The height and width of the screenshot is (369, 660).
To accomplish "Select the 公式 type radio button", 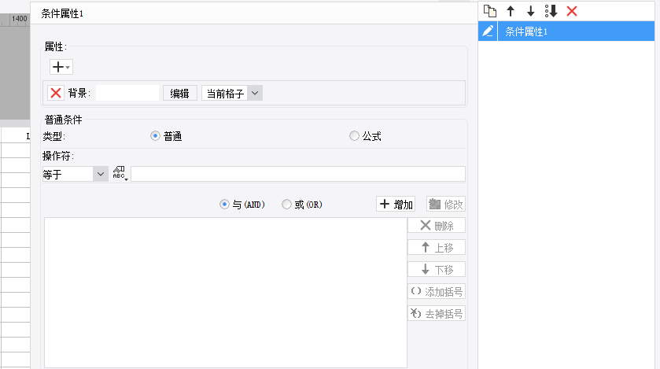I will point(355,136).
